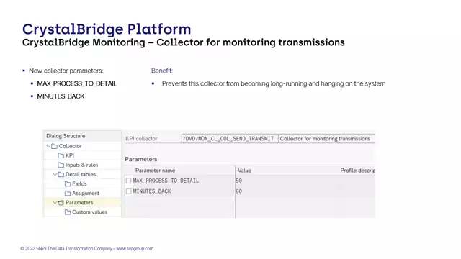Click the collector description field
461x259 pixels.
(x=326, y=139)
